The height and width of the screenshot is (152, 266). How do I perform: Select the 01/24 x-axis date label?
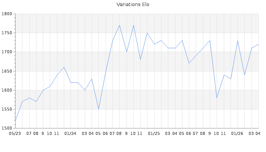click(x=70, y=134)
